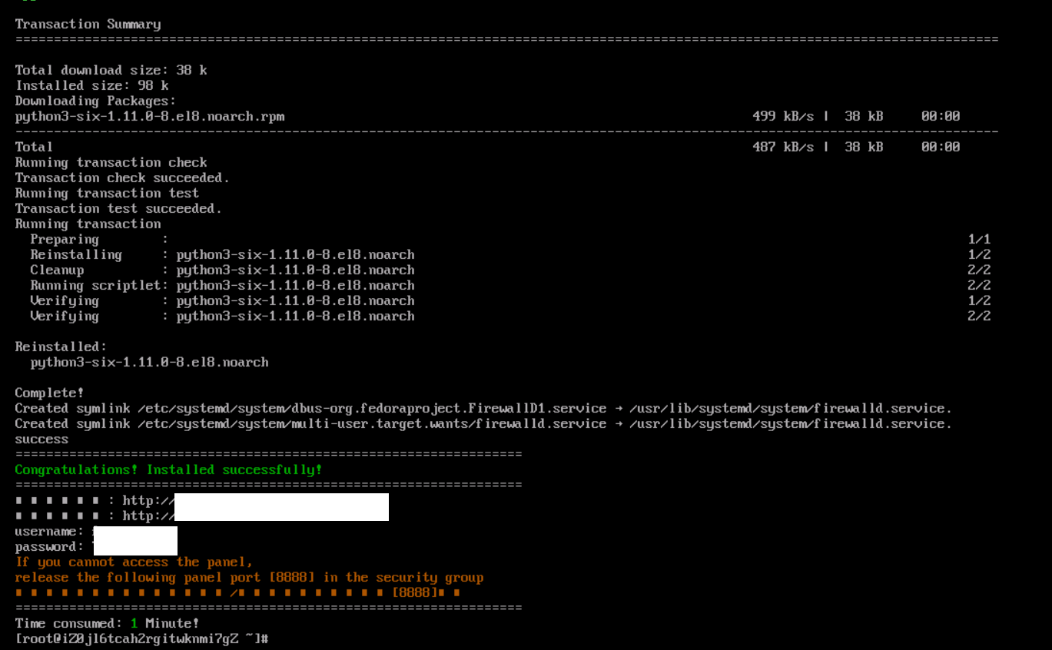The image size is (1052, 650).
Task: Click "Congratulations! Installed successfully!" green message
Action: click(x=168, y=469)
